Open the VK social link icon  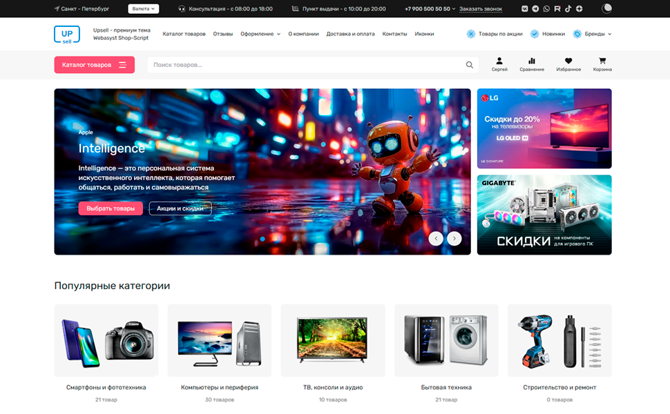click(525, 8)
